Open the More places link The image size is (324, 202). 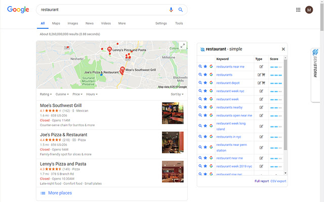click(x=60, y=193)
